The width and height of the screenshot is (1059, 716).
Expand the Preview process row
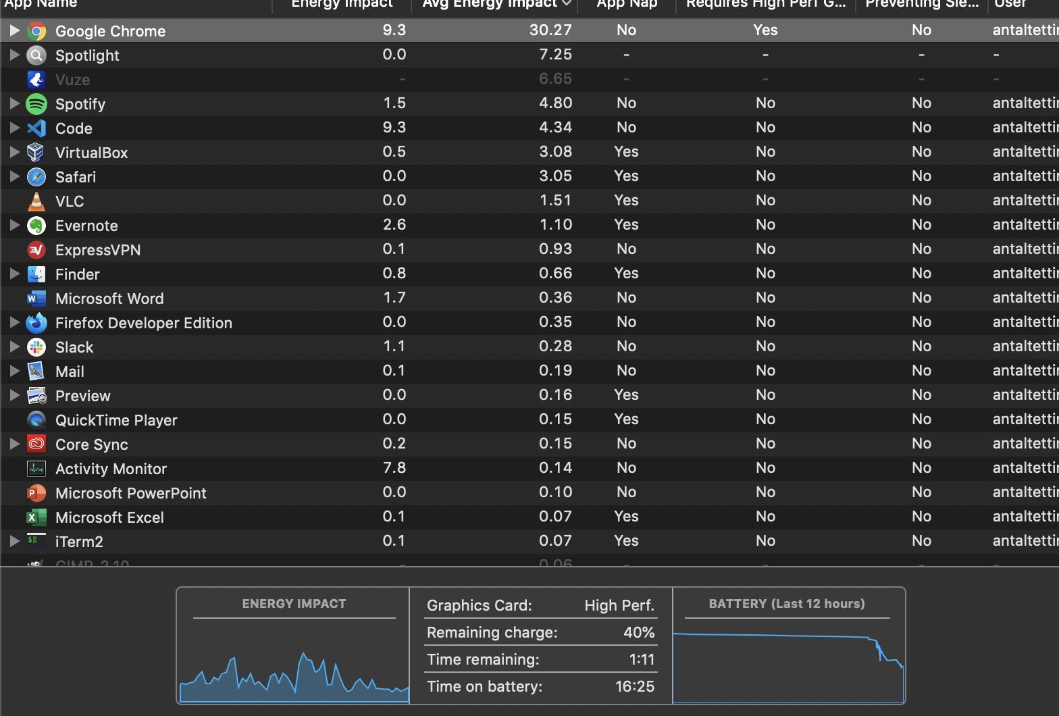[x=14, y=395]
